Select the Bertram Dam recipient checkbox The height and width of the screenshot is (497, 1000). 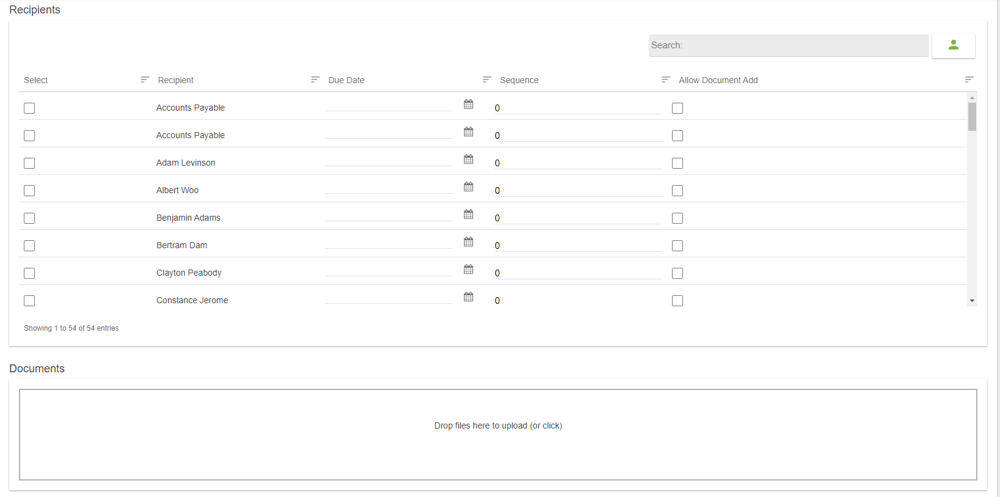point(29,246)
